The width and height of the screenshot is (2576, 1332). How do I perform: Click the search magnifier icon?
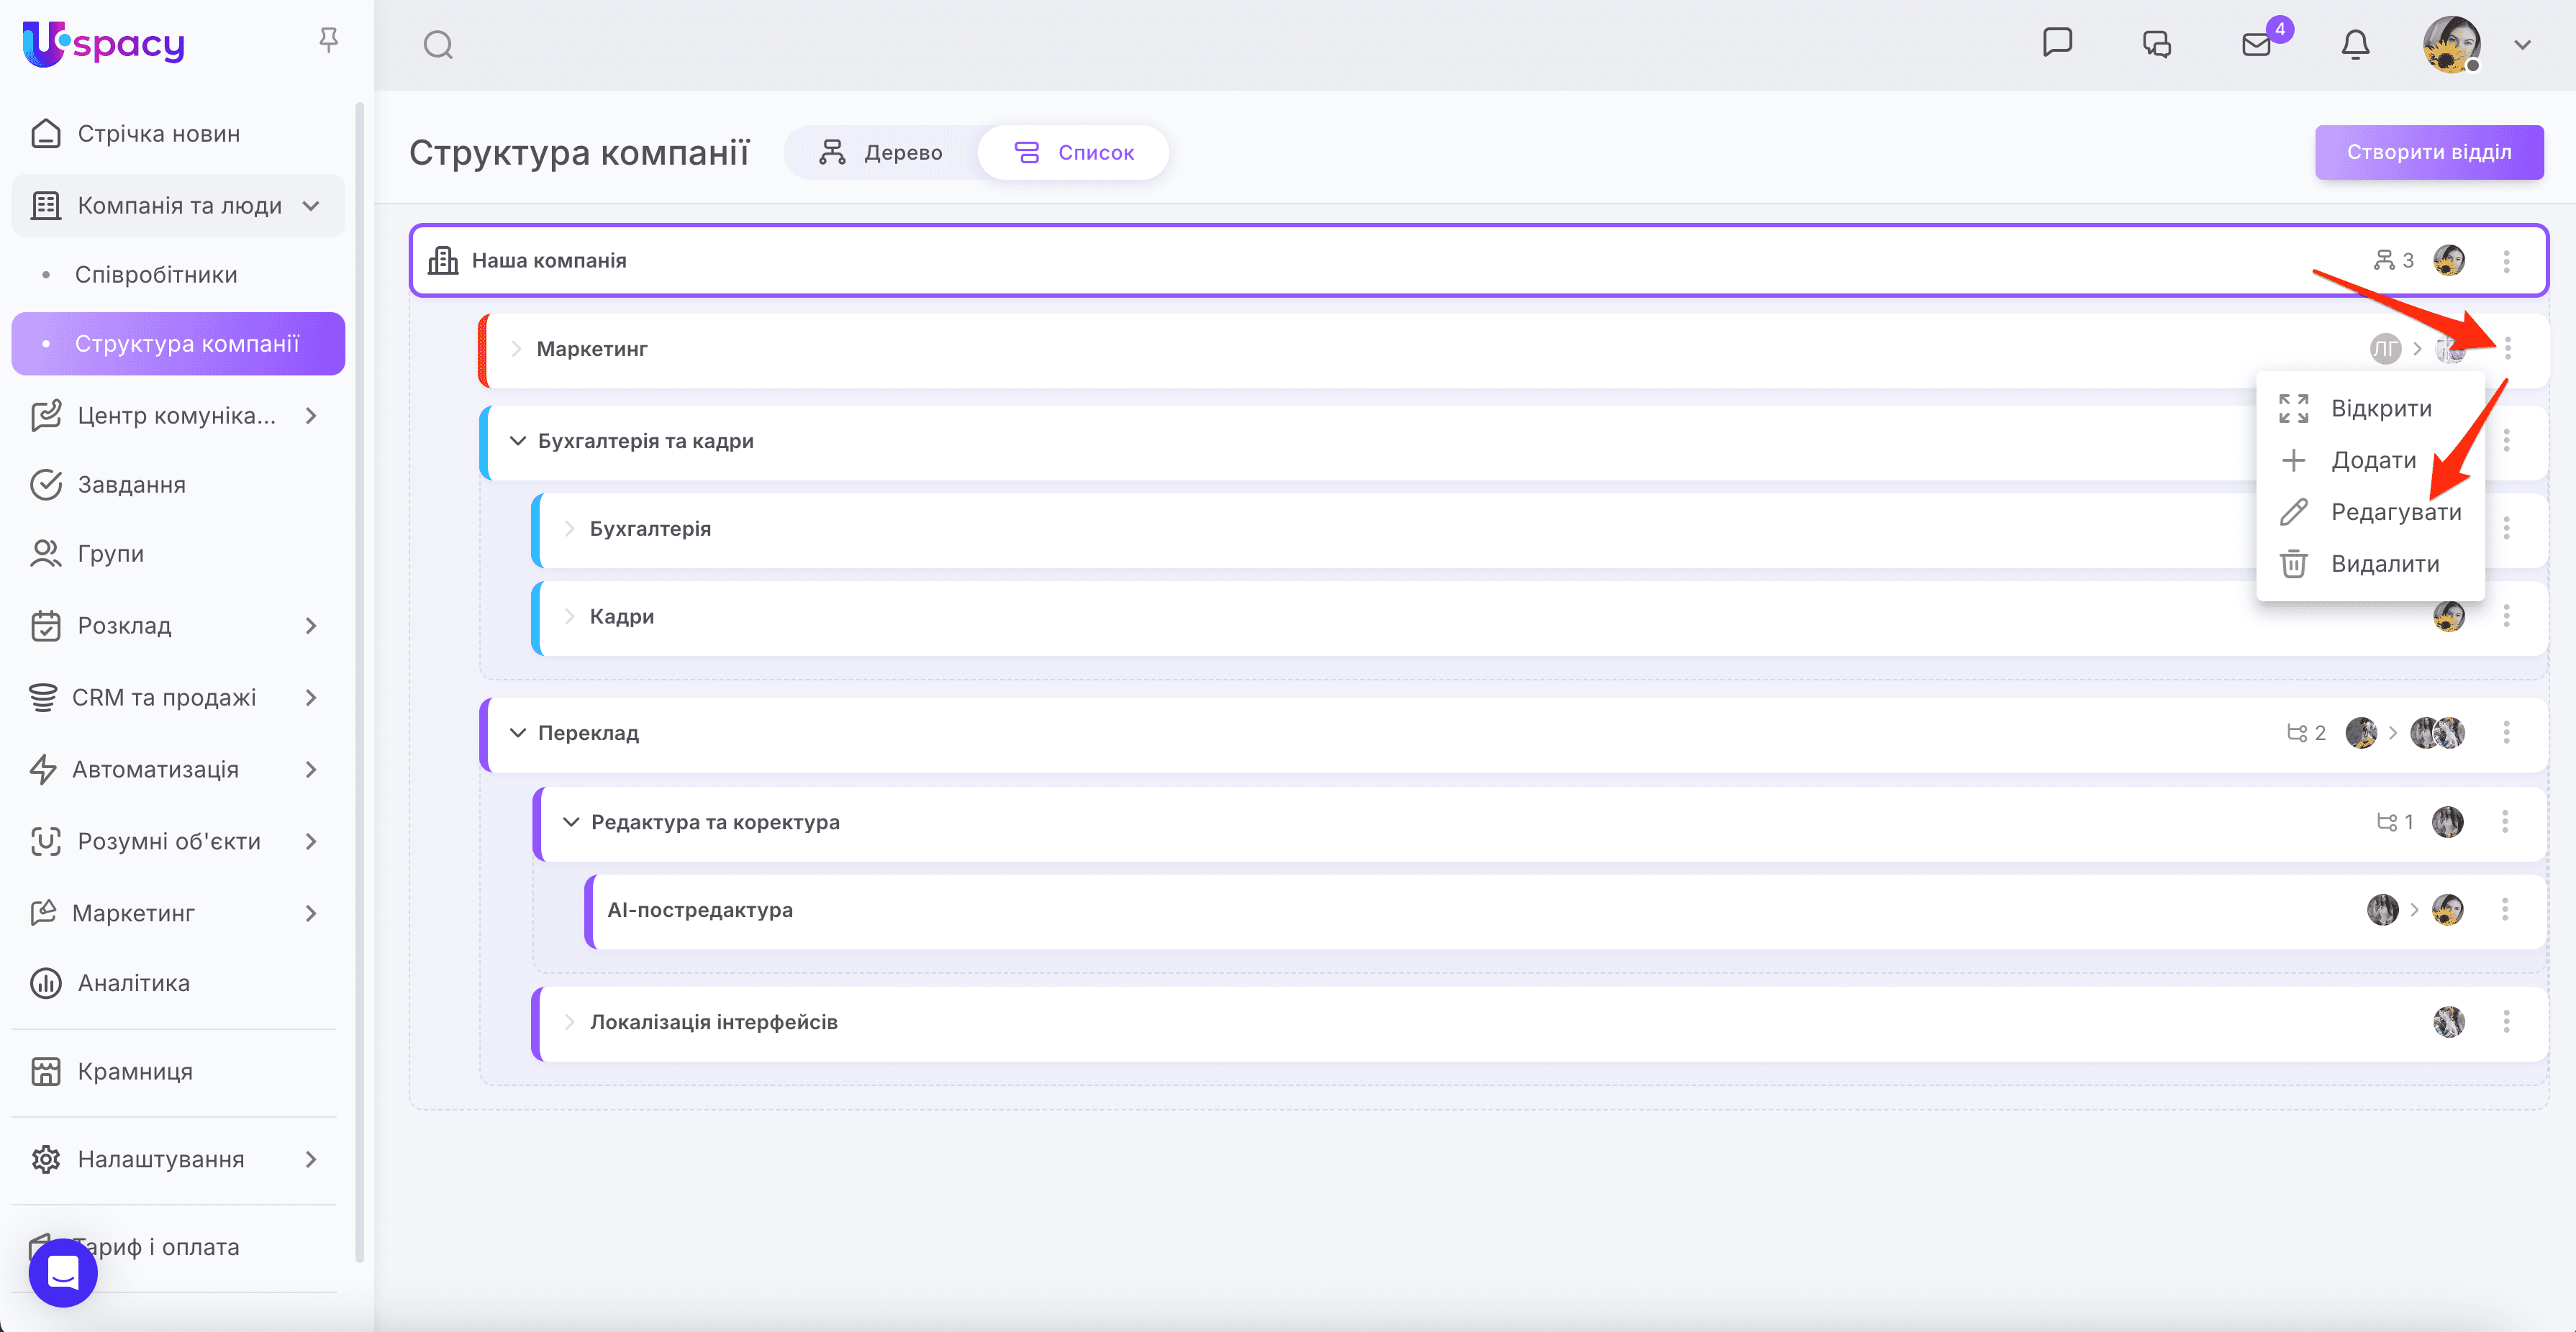(438, 45)
